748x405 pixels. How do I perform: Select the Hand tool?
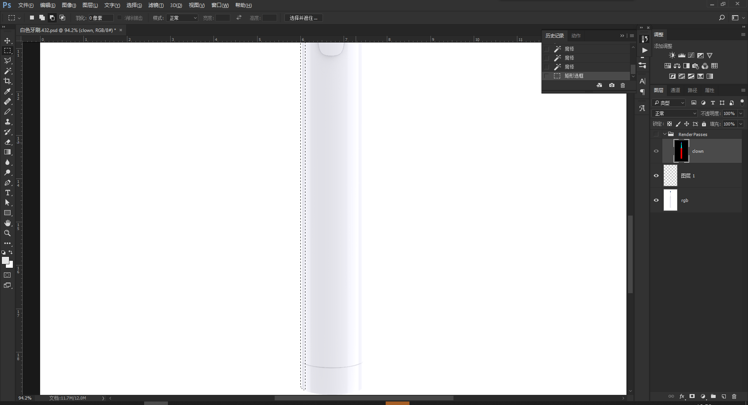coord(7,223)
